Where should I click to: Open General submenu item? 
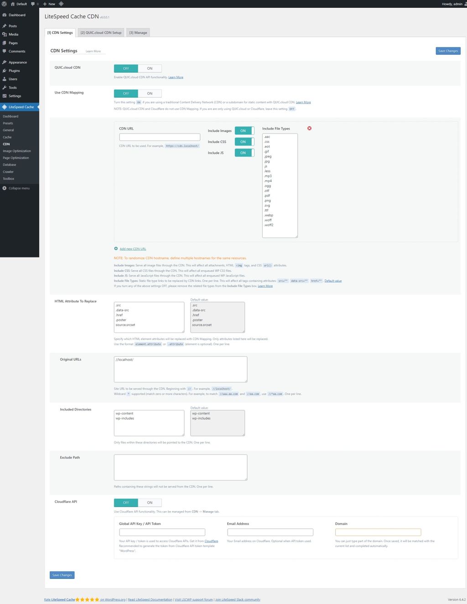[x=8, y=130]
